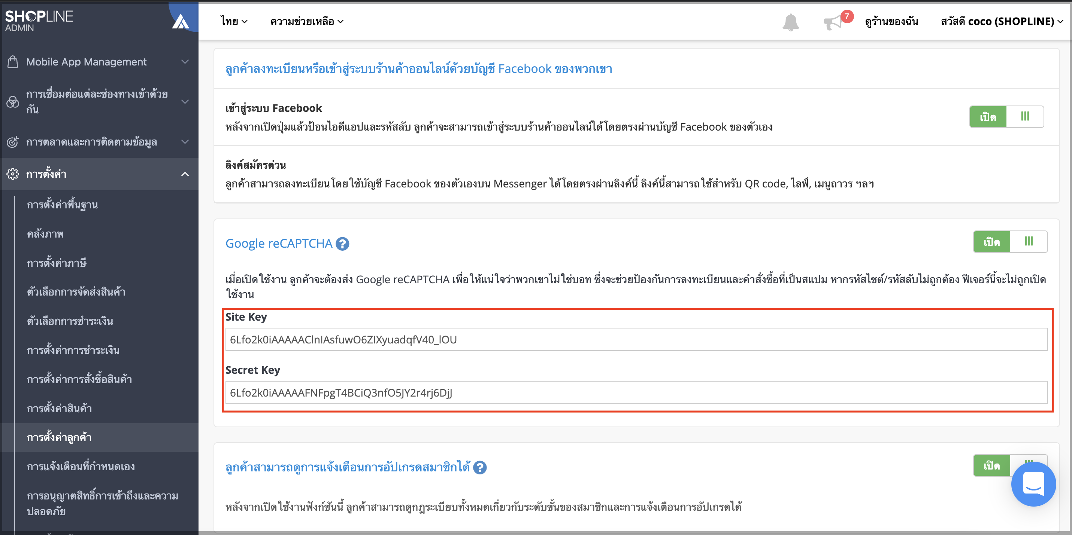Open the help icon beside Google reCAPTCHA
This screenshot has width=1072, height=535.
tap(342, 244)
